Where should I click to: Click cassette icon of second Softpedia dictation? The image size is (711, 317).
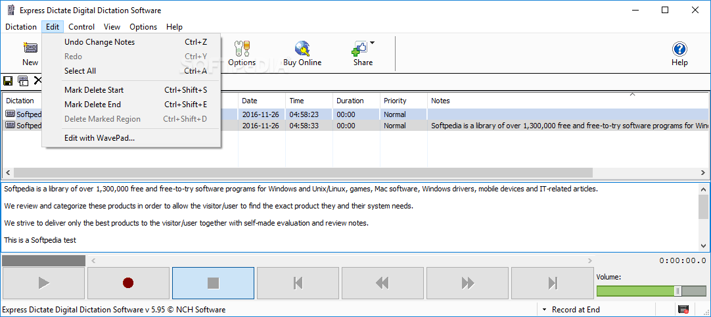pos(11,126)
